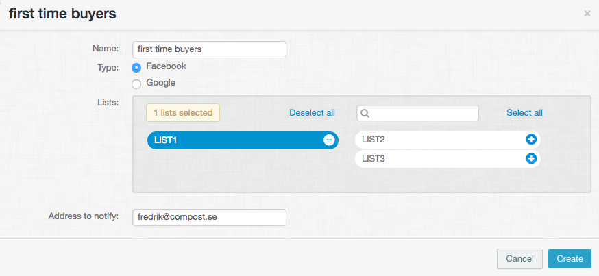The height and width of the screenshot is (276, 599).
Task: Click the LIST3 available list name
Action: click(374, 158)
